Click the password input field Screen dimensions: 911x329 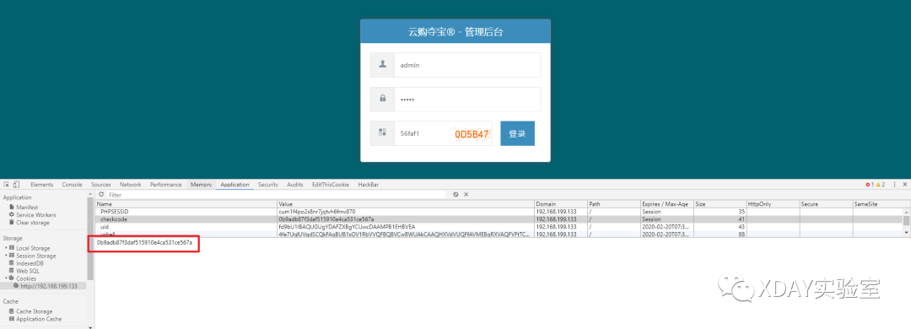[467, 99]
